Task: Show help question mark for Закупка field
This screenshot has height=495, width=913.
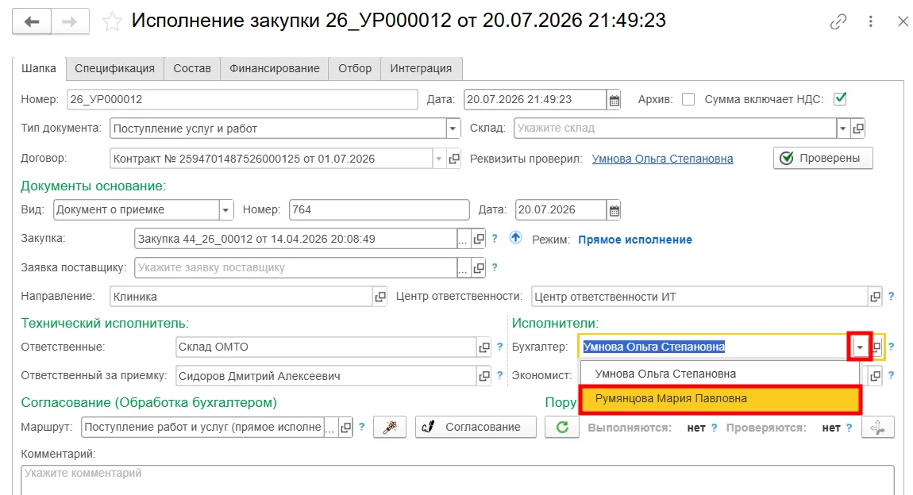Action: point(495,238)
